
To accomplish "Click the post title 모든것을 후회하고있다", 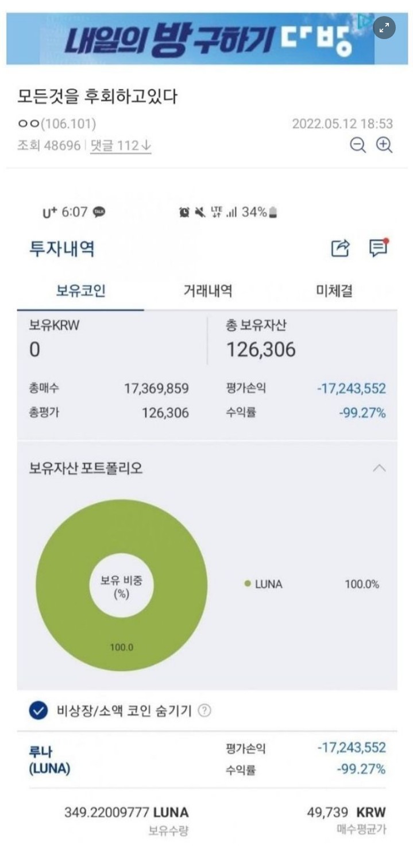I will [x=98, y=97].
